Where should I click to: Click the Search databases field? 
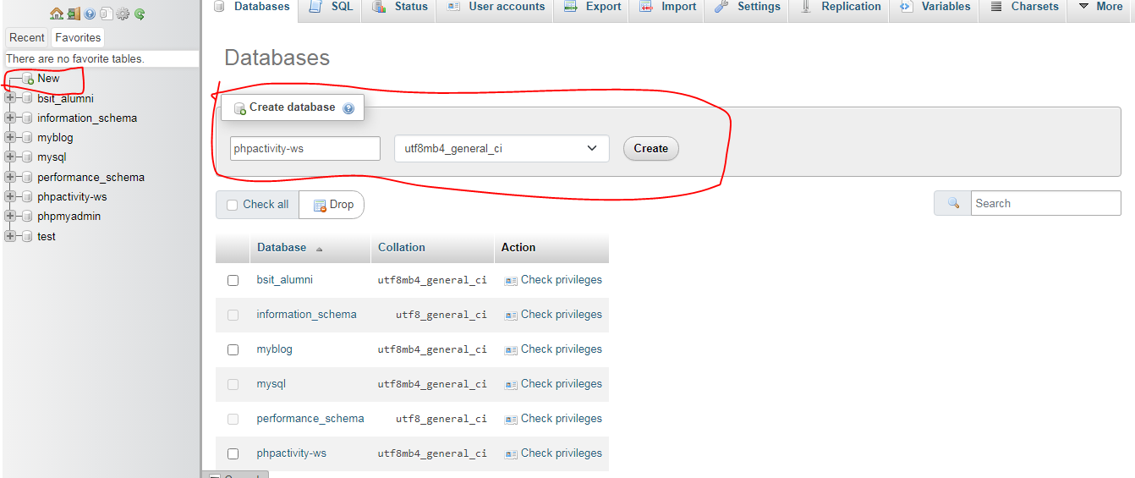coord(1046,203)
